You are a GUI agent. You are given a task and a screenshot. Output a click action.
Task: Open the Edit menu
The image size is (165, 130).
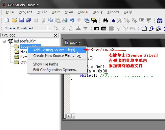pos(56,12)
